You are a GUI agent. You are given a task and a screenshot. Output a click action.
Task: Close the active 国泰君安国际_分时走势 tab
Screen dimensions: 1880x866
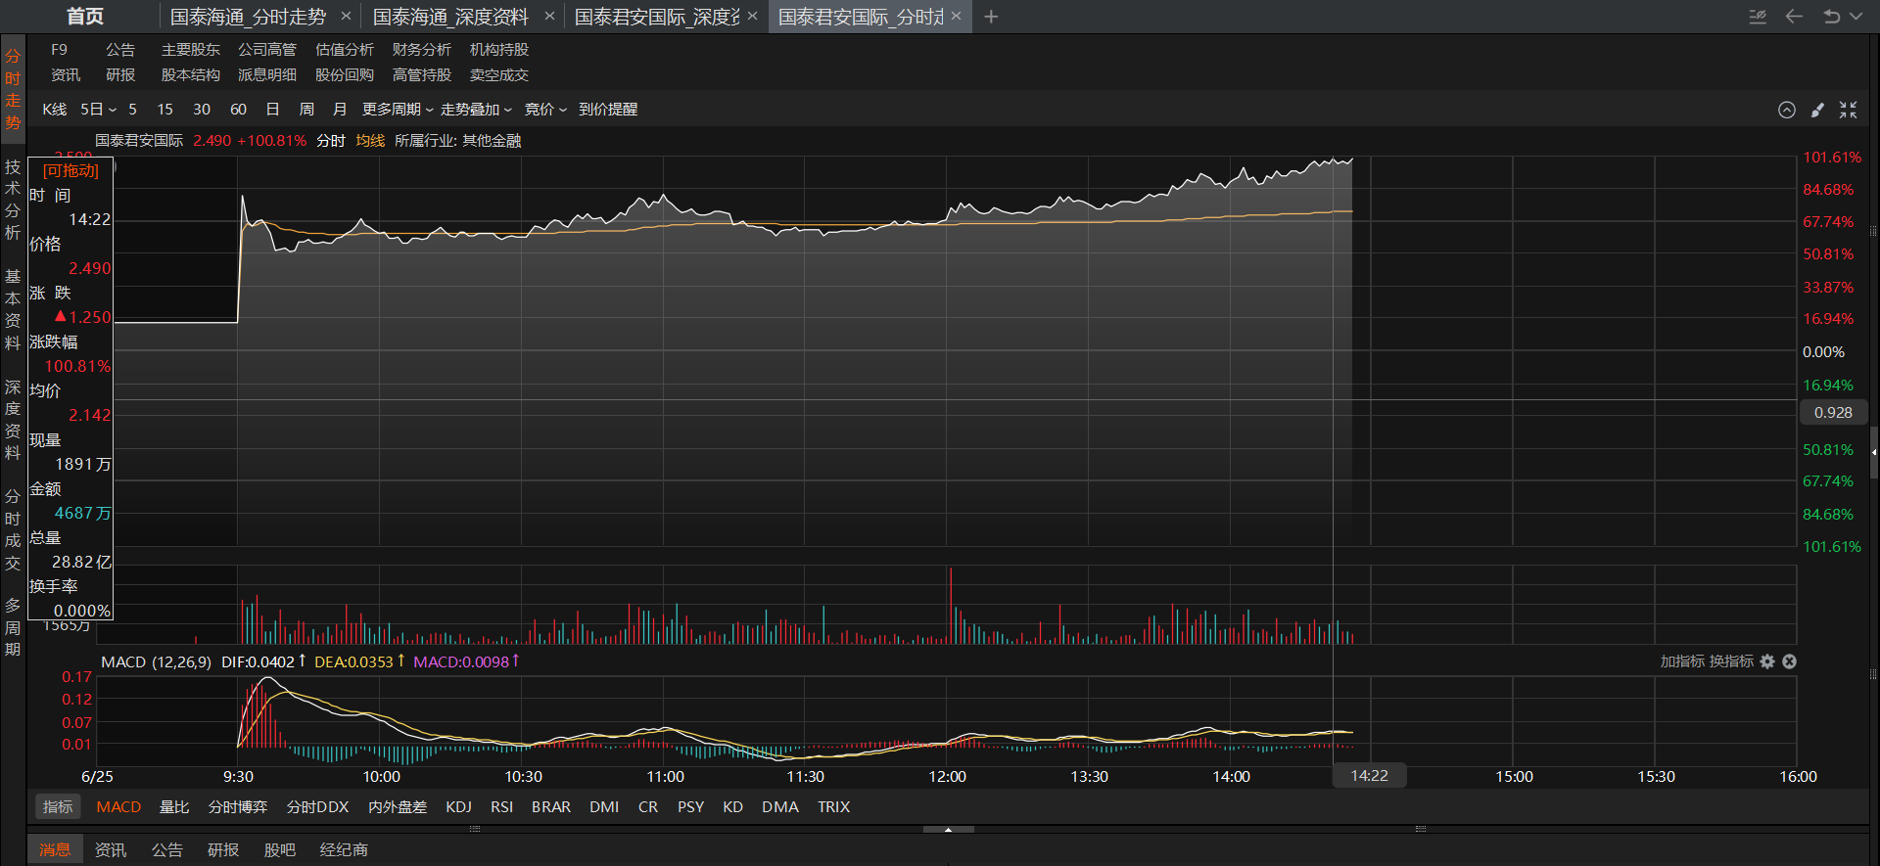[x=956, y=17]
